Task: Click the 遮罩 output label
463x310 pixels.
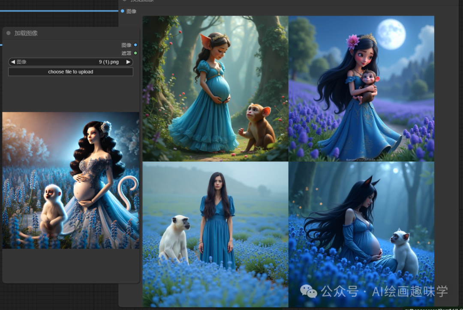Action: (126, 53)
